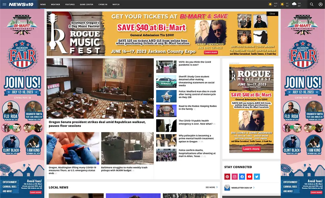Open the psilocybin mental health story
325x198 pixels.
coord(196,139)
